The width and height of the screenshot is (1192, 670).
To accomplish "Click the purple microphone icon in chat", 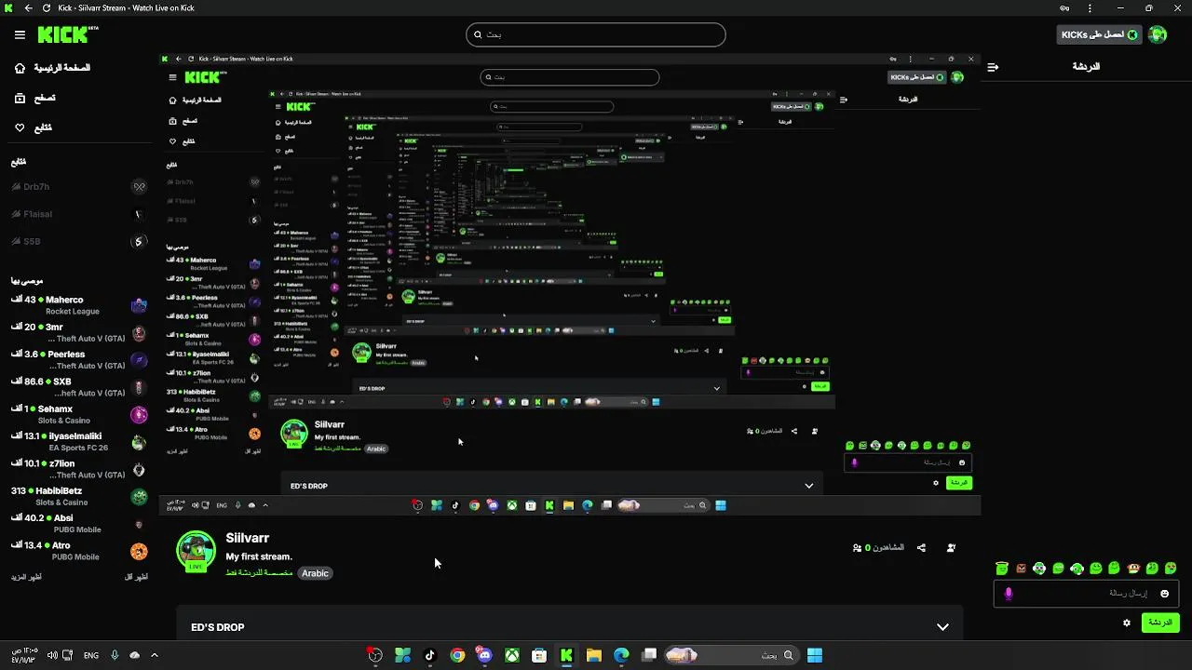I will point(1009,594).
